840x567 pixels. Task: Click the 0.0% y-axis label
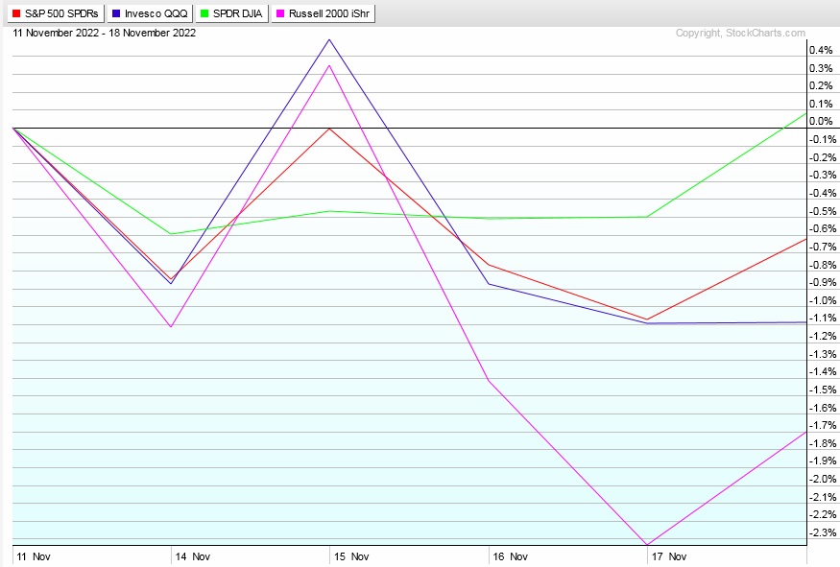[821, 122]
